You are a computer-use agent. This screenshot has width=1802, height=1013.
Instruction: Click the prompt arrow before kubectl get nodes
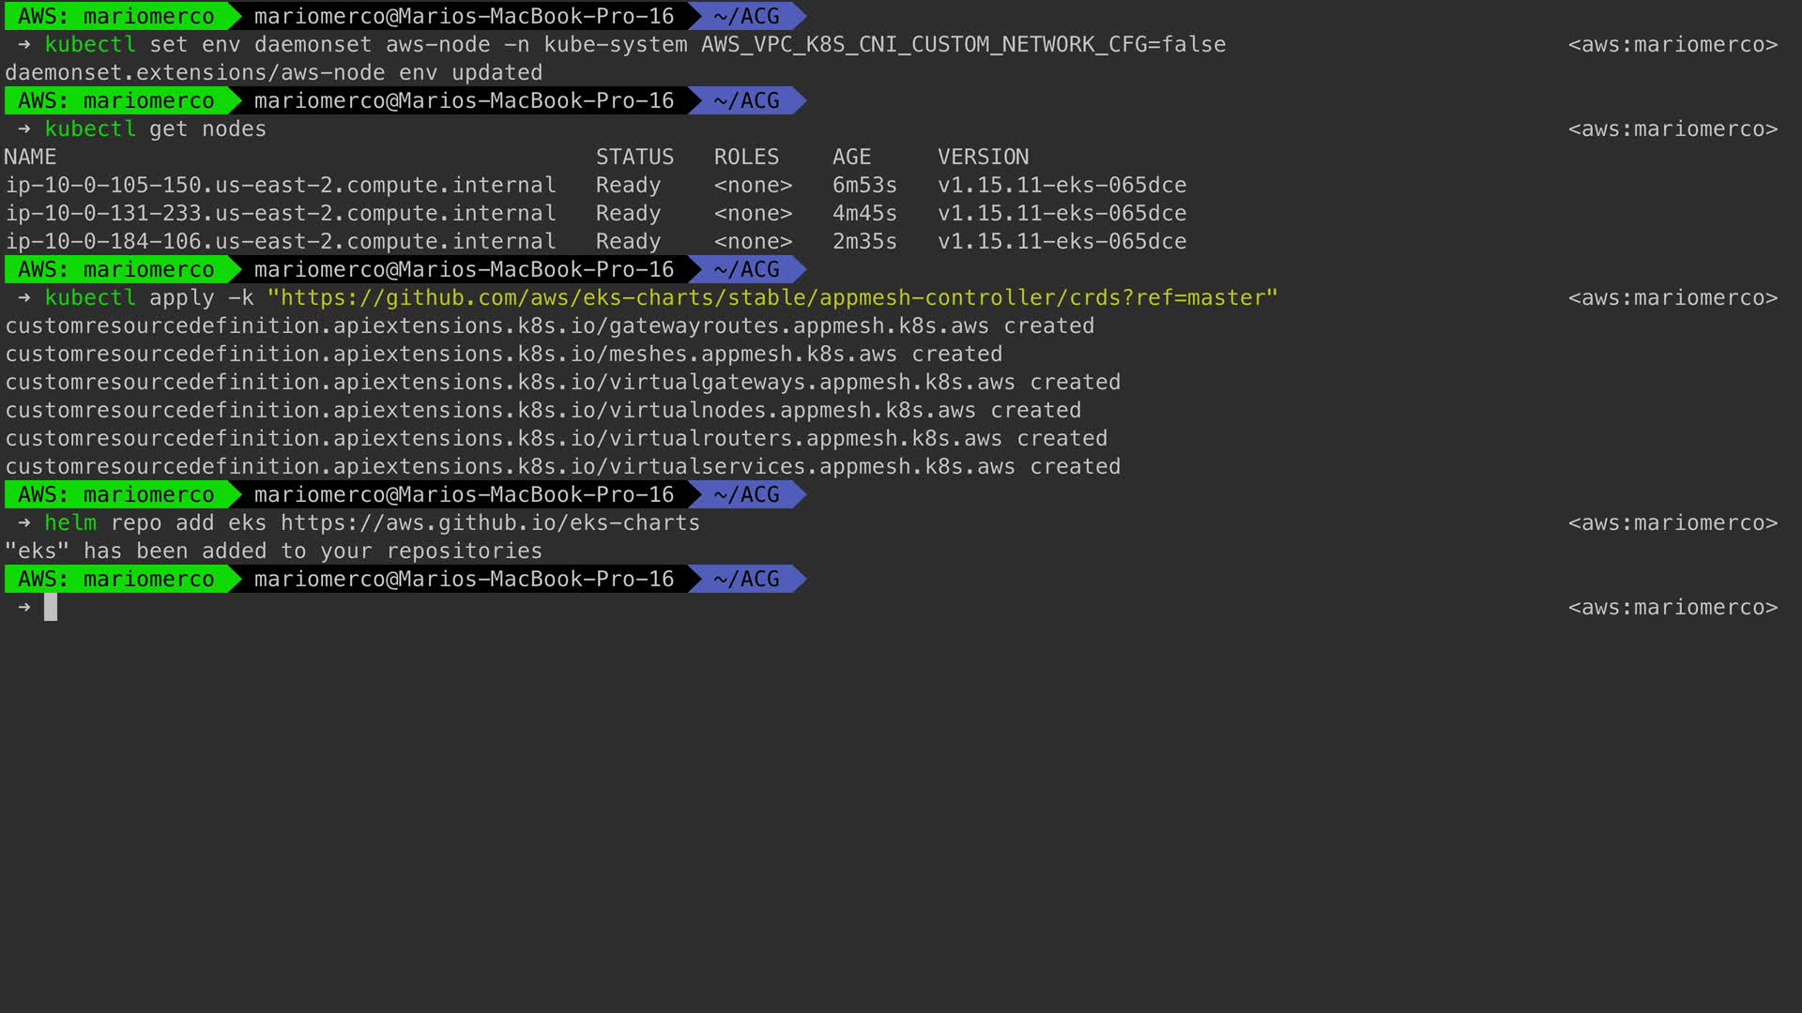pyautogui.click(x=24, y=129)
